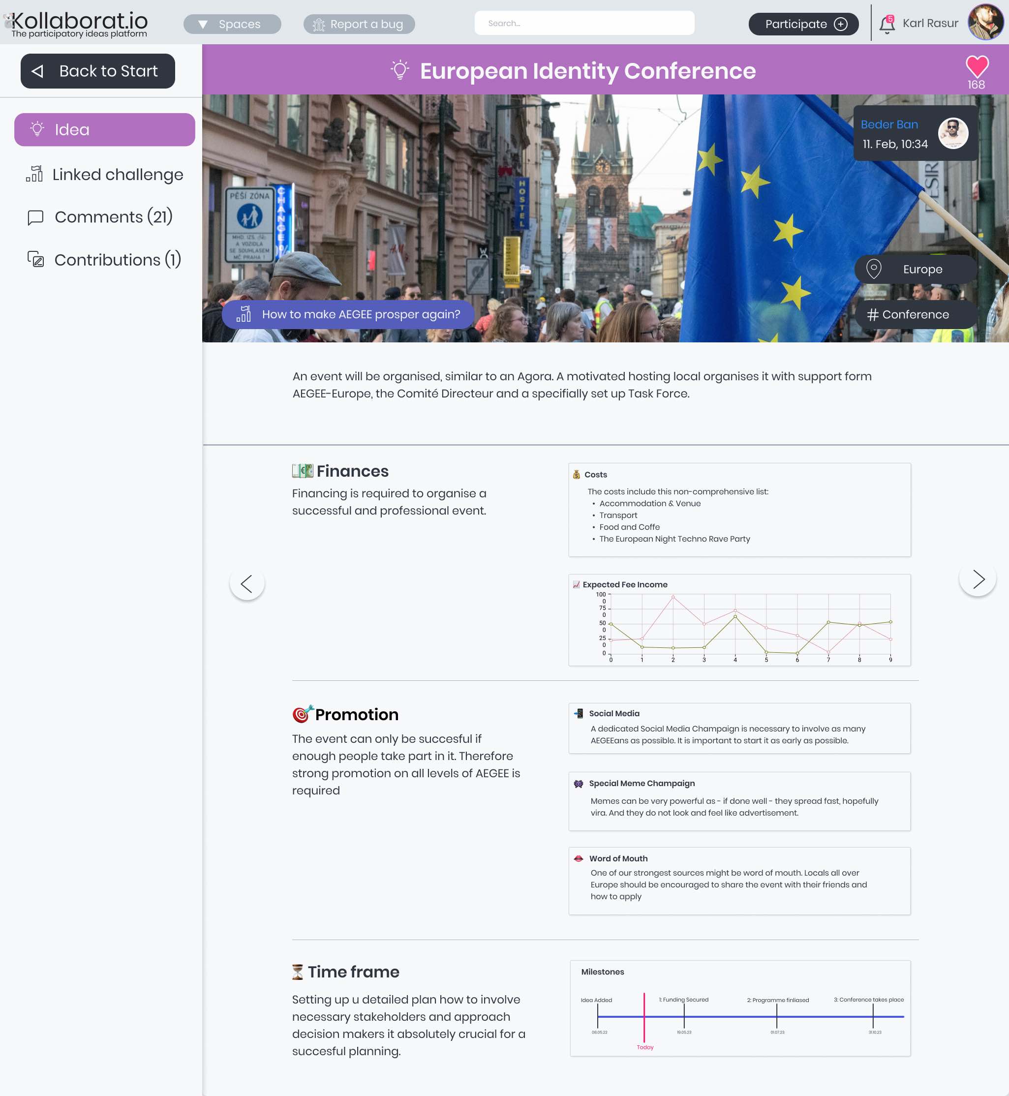Click Report a bug button
The image size is (1009, 1096).
coord(359,24)
